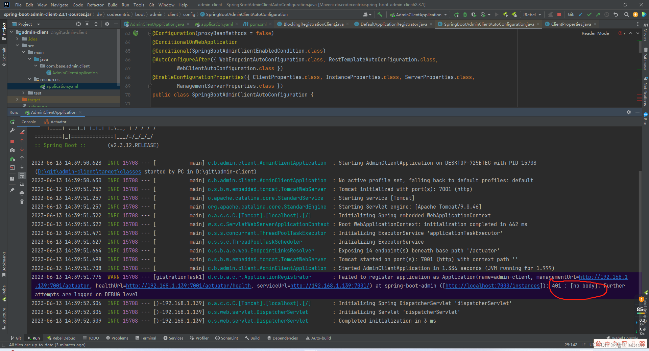Print console output using the printer icon

(22, 192)
